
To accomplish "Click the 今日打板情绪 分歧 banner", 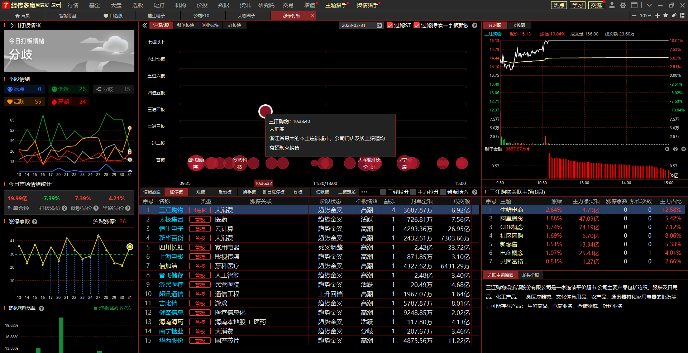I will point(69,51).
